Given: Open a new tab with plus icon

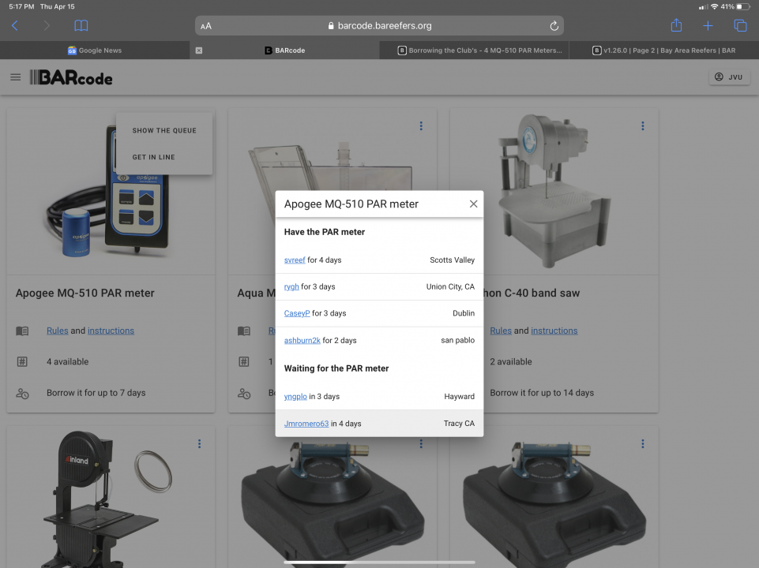Looking at the screenshot, I should 708,26.
